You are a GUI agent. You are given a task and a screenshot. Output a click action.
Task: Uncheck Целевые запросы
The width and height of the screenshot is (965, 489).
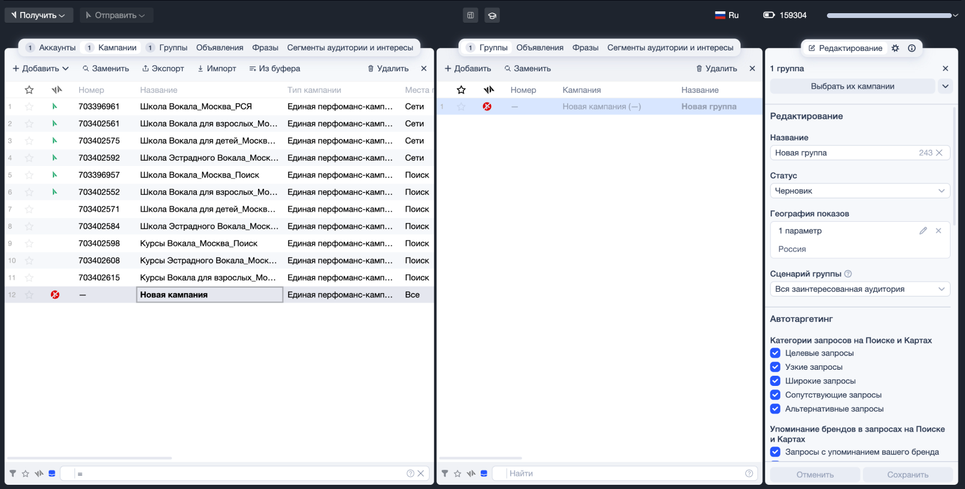coord(775,353)
